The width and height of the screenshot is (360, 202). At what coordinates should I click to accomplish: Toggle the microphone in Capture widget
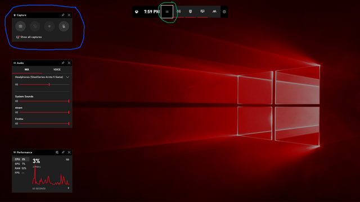click(64, 26)
